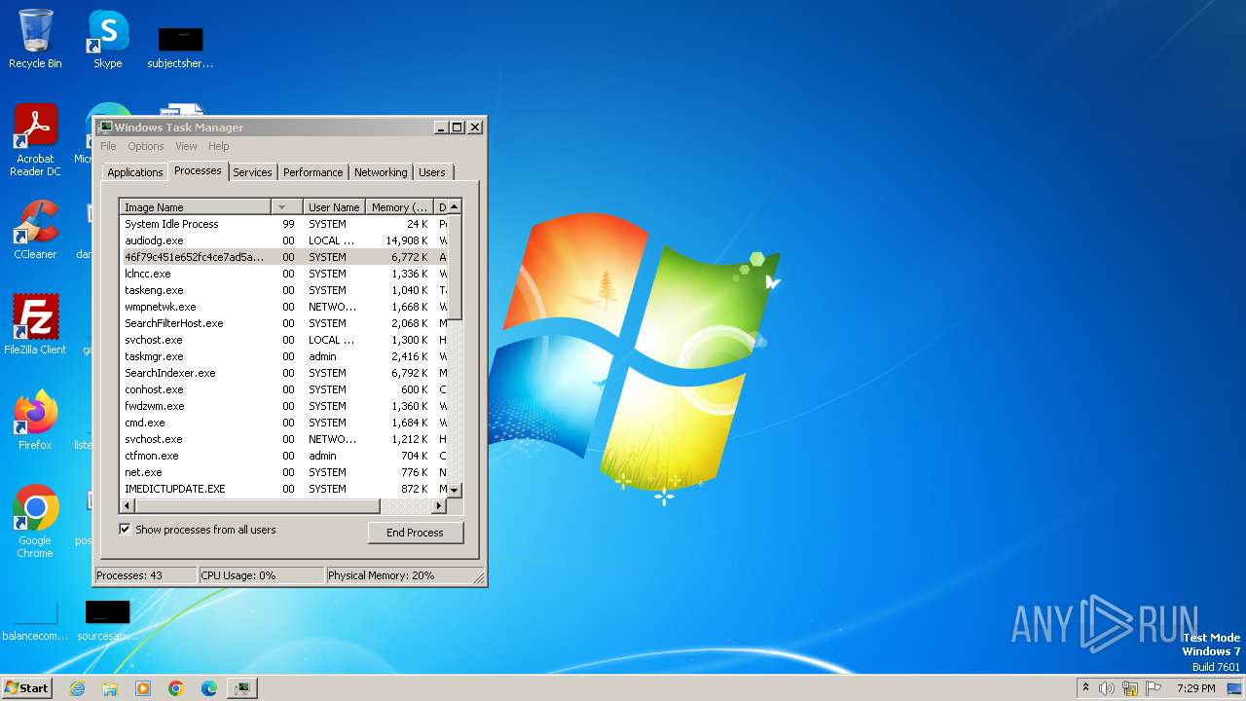This screenshot has width=1246, height=701.
Task: Open Action Center flag icon
Action: coord(1153,688)
